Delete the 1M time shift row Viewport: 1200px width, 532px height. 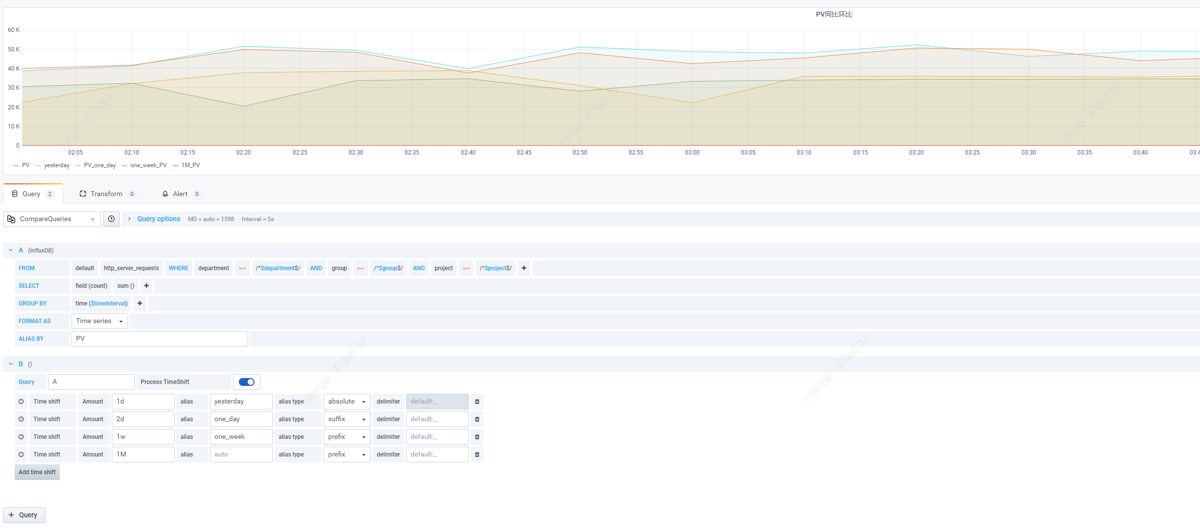click(x=477, y=455)
